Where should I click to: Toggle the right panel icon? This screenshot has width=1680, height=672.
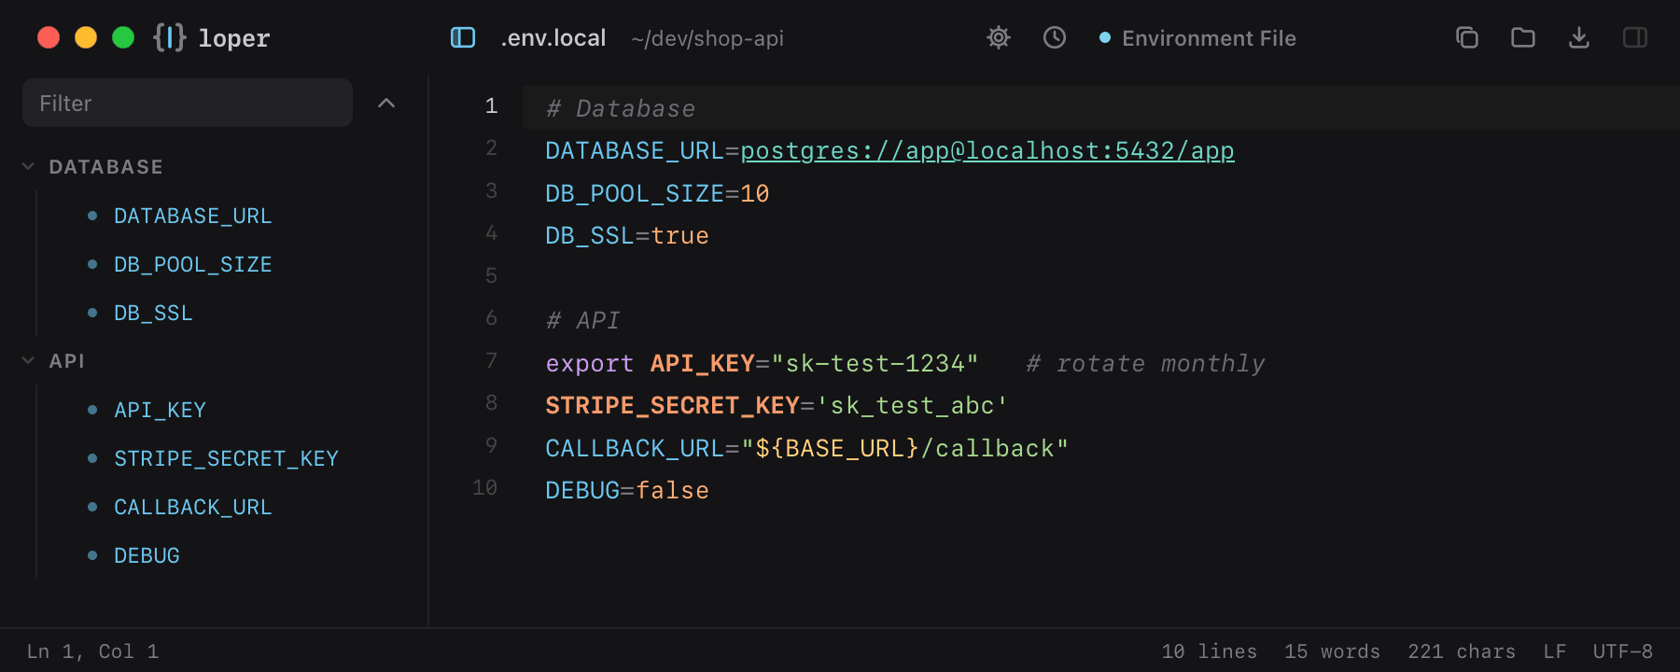(x=1635, y=37)
